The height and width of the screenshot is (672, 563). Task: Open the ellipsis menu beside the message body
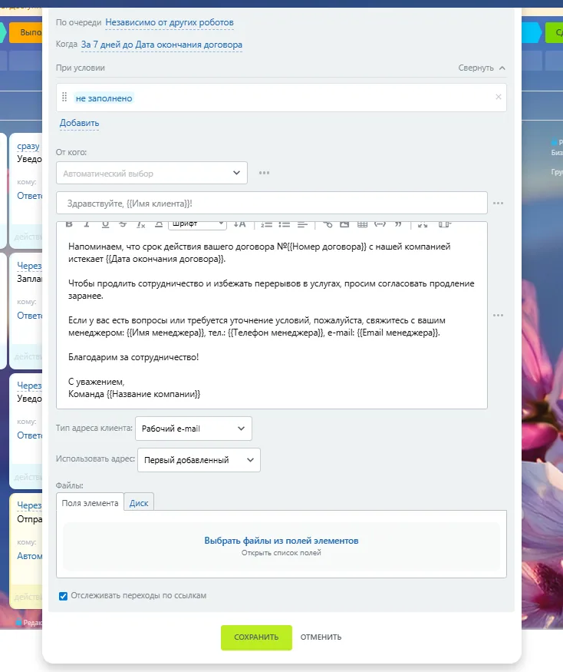click(499, 316)
